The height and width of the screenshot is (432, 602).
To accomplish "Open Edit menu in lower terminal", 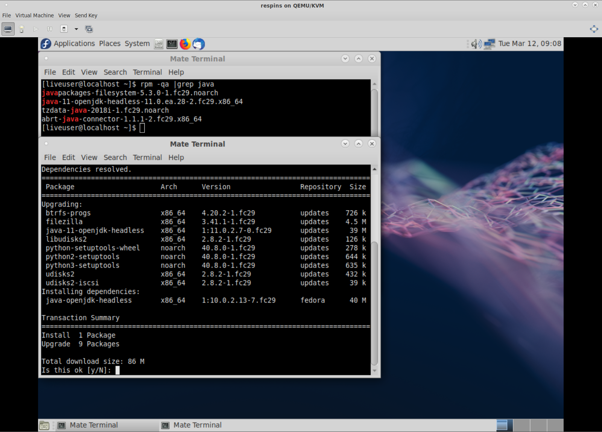I will point(68,158).
